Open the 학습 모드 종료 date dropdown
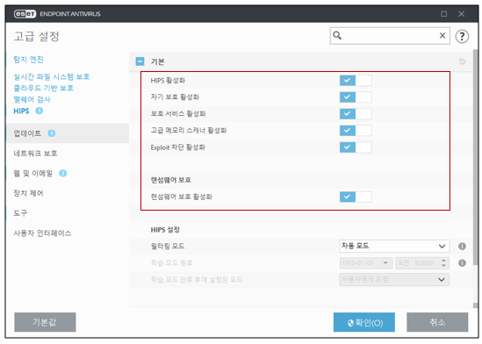The image size is (482, 344). pos(366,263)
